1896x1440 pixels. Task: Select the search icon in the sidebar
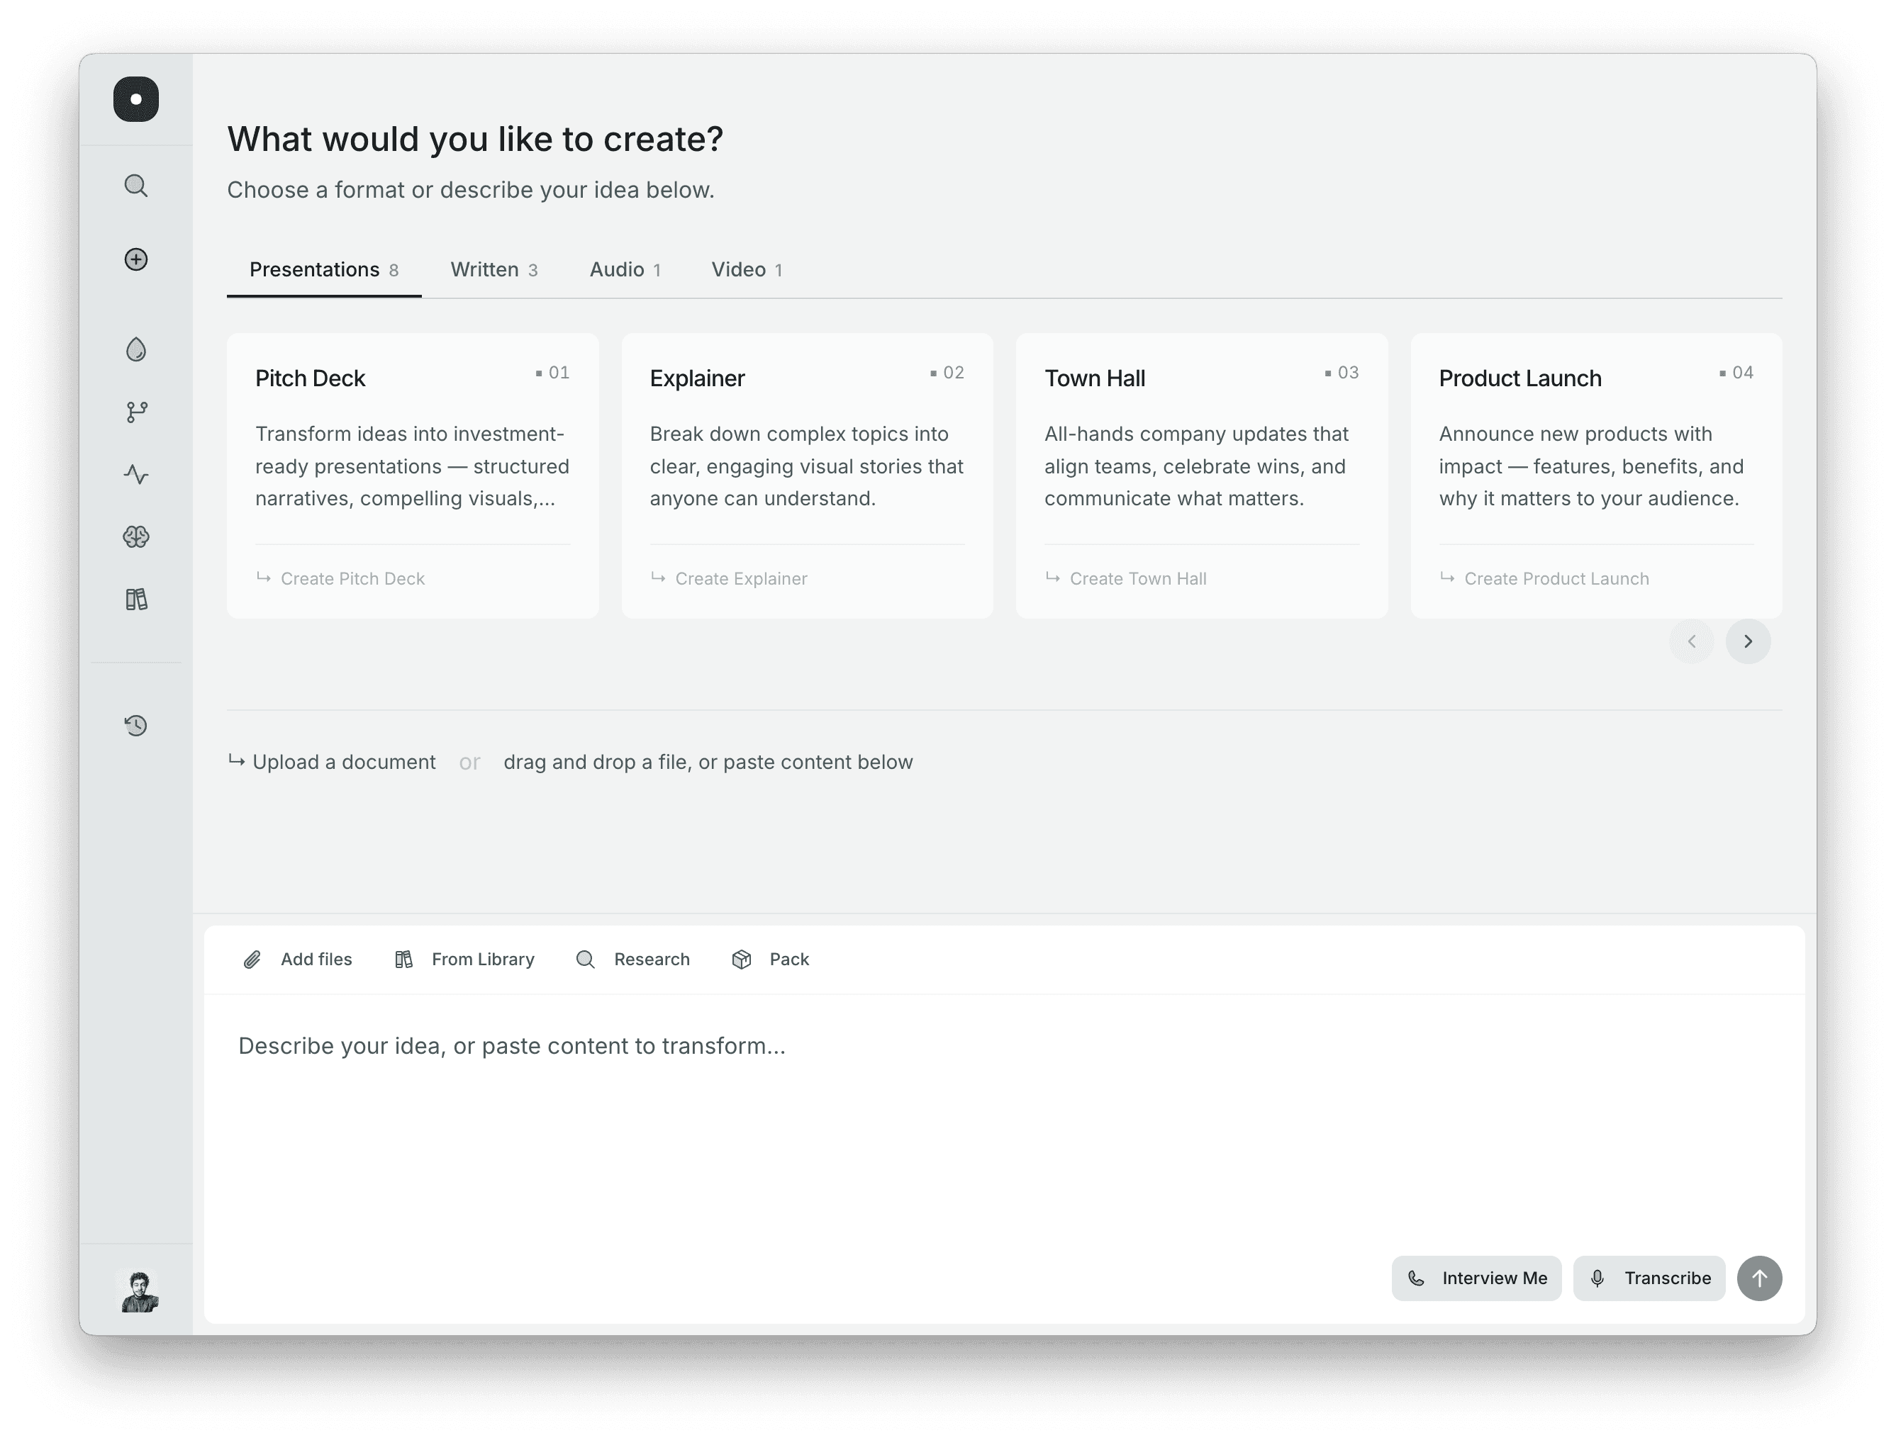click(x=135, y=185)
